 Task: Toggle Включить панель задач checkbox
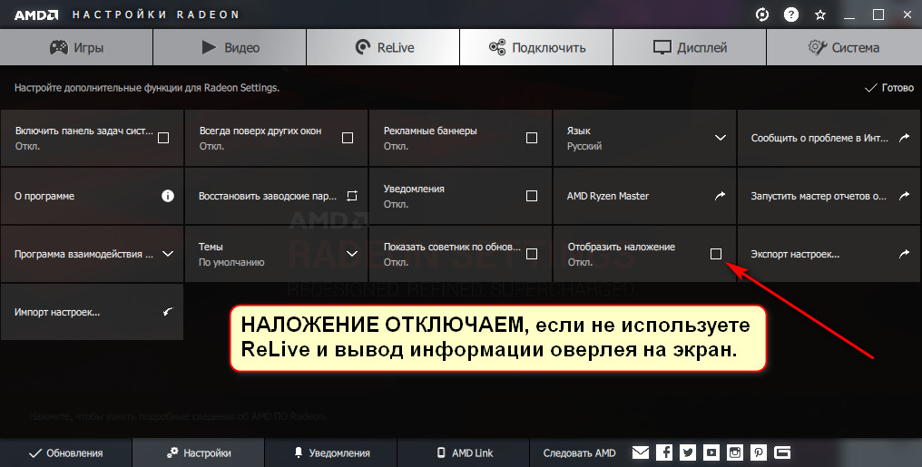163,138
